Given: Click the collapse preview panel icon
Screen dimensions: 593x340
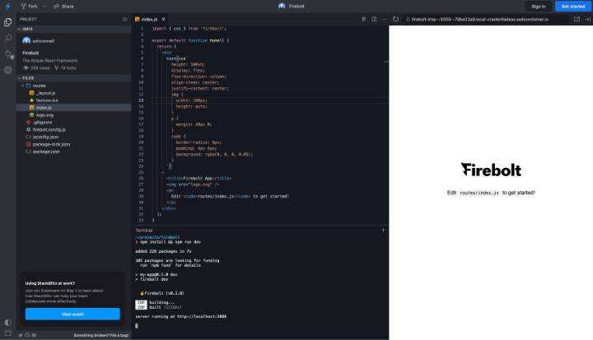Looking at the screenshot, I should (588, 19).
